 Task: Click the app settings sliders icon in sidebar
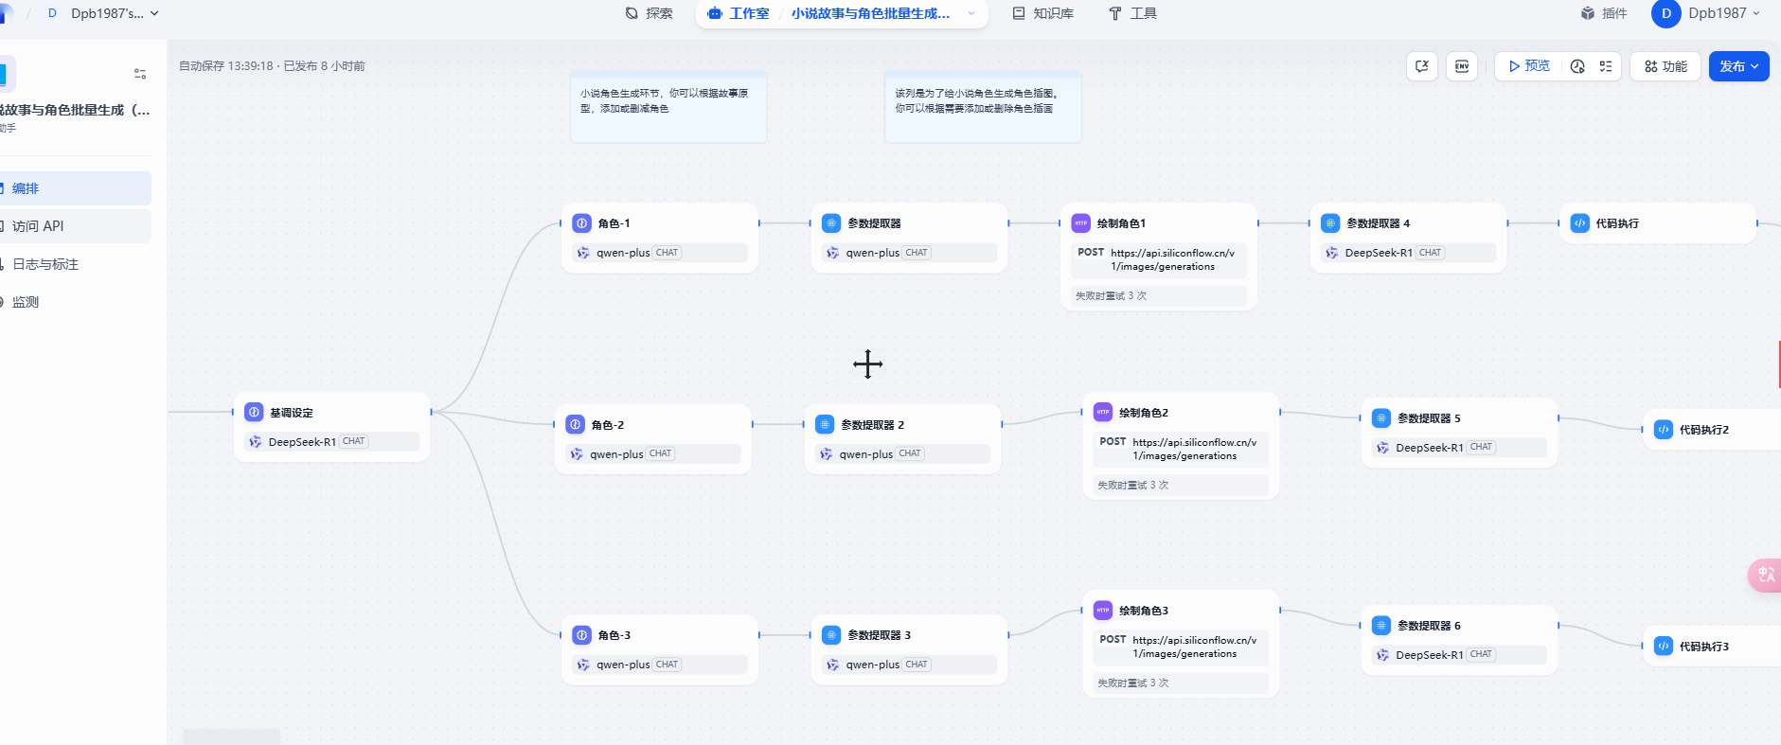pyautogui.click(x=140, y=74)
